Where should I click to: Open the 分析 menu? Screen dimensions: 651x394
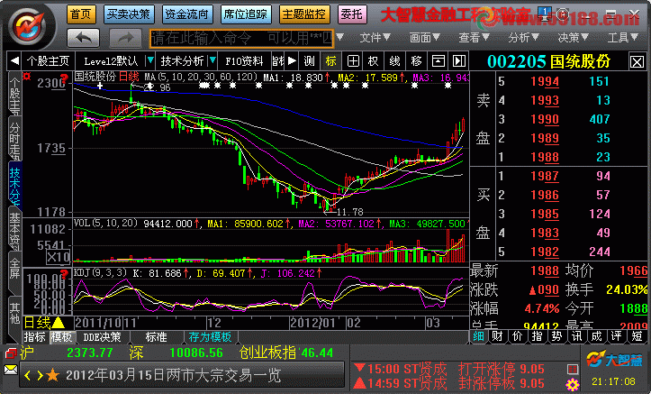(523, 38)
